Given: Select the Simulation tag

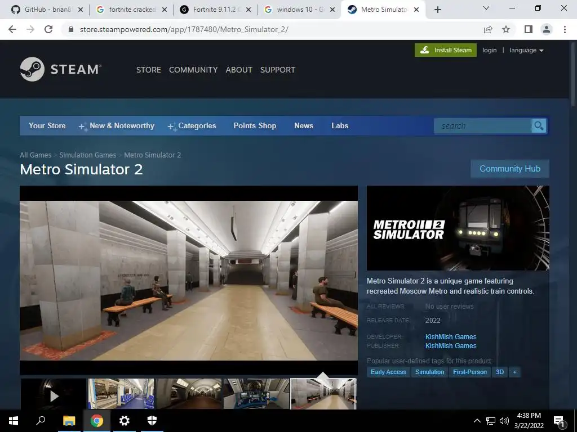Looking at the screenshot, I should tap(429, 372).
